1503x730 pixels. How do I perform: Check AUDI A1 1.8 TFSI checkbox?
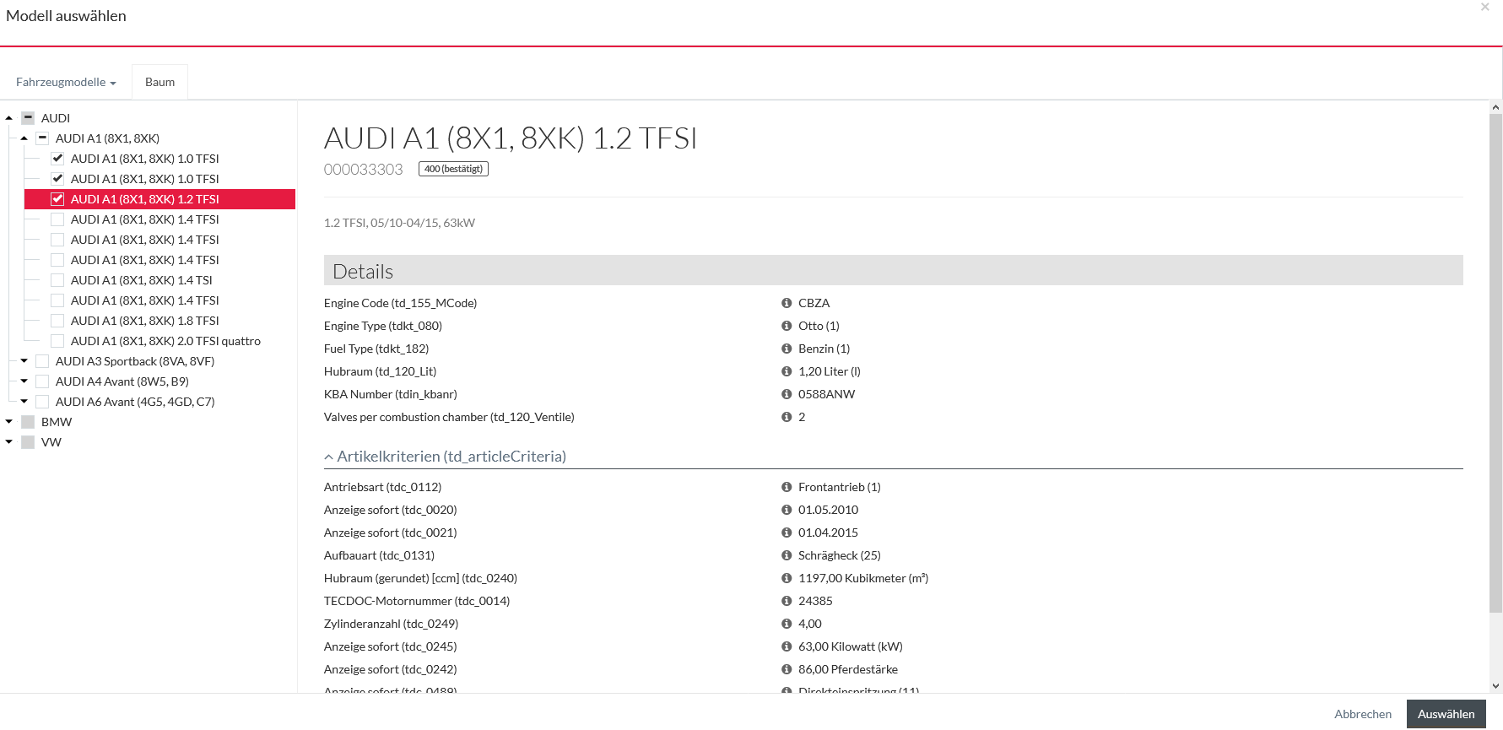57,321
